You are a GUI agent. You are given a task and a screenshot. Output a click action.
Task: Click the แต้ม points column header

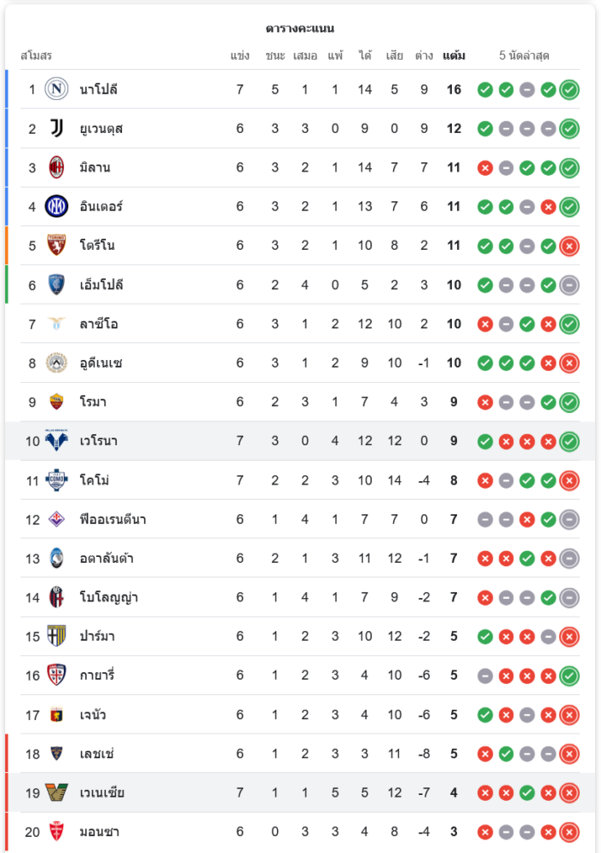click(x=454, y=55)
